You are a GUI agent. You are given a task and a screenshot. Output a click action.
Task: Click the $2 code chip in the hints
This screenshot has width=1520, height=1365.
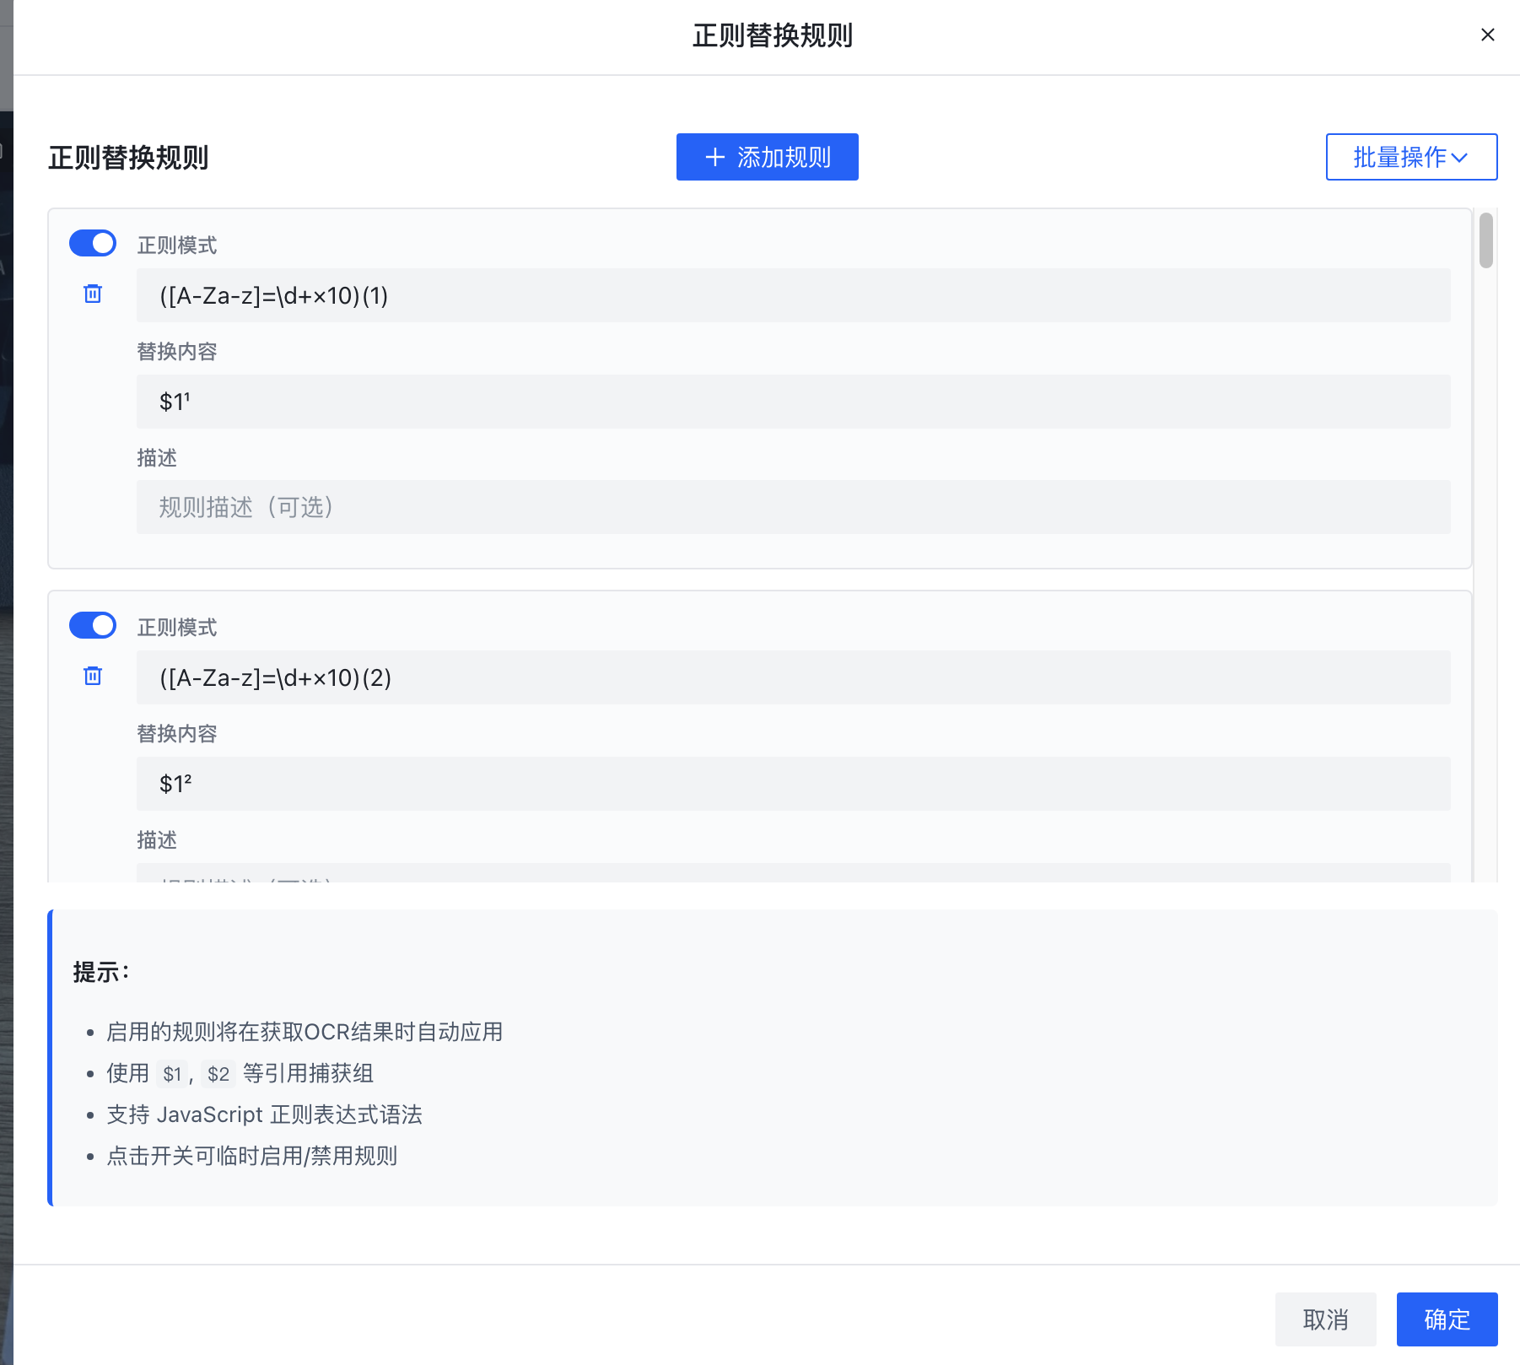click(218, 1074)
